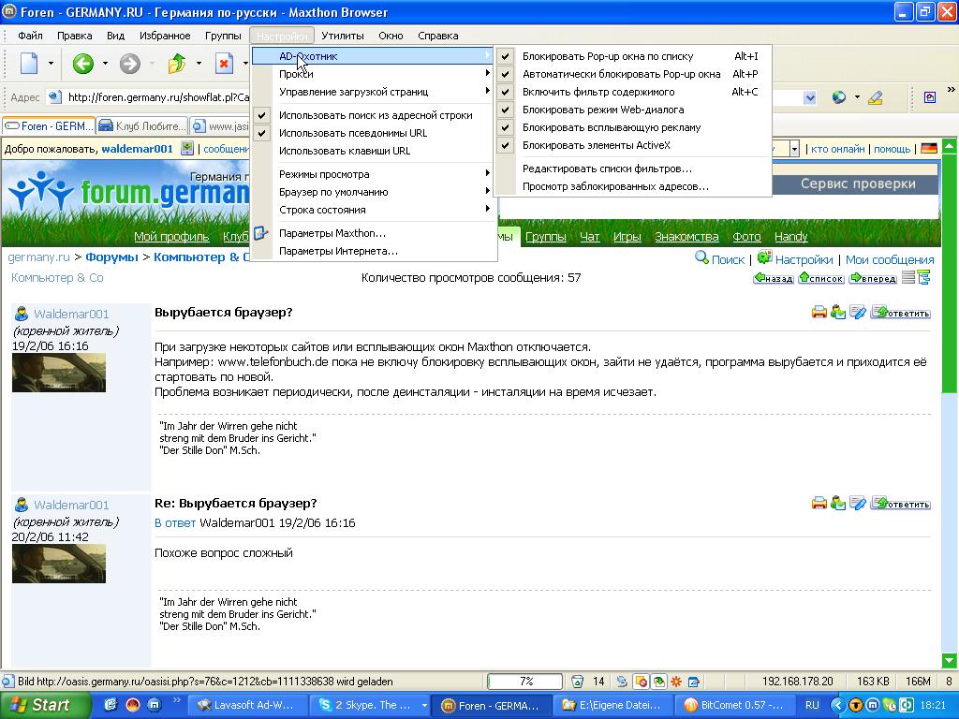The height and width of the screenshot is (719, 959).
Task: Click the вперед navigation button
Action: pyautogui.click(x=873, y=278)
